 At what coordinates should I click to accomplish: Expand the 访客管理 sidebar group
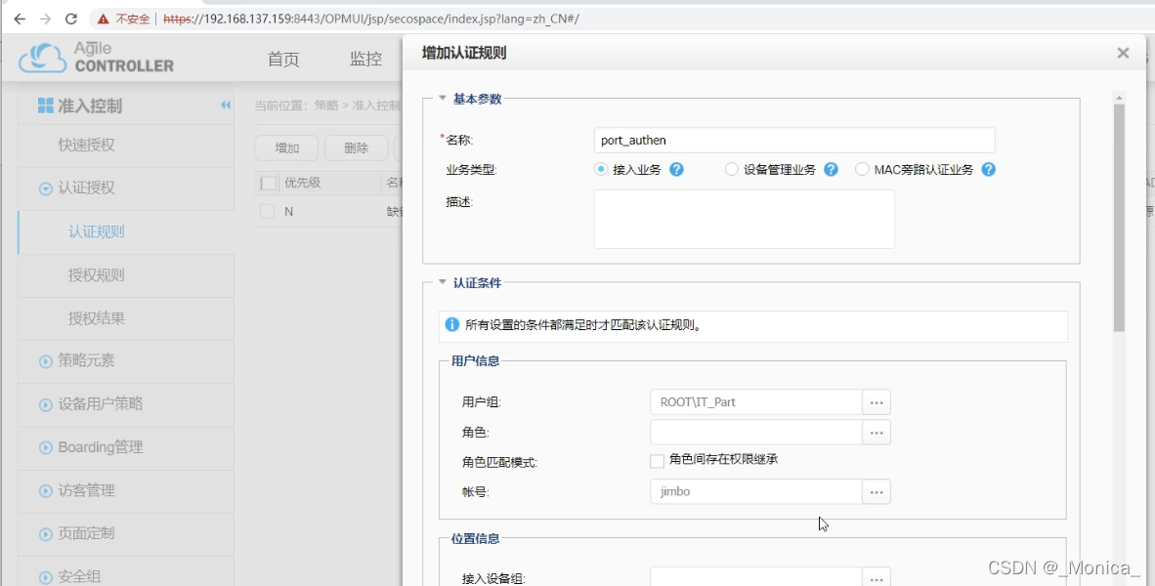[46, 491]
